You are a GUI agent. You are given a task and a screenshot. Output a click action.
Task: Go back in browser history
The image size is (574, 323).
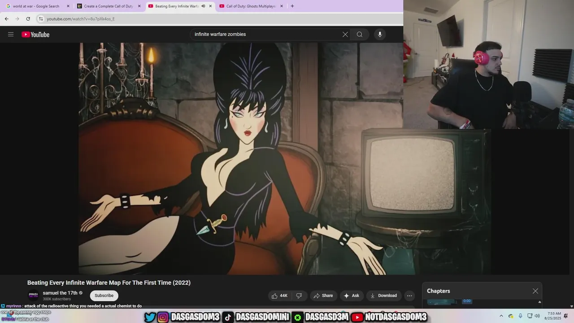click(x=6, y=19)
